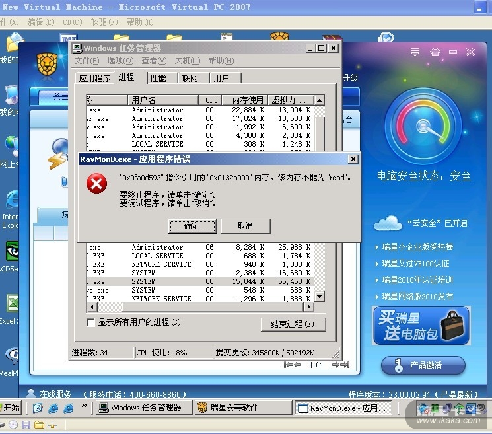Open 瑞星2010年认证培训 news link

(417, 279)
